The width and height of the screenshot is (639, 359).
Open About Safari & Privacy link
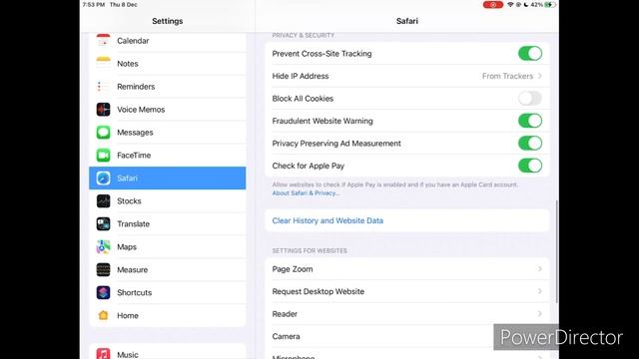[x=306, y=192]
